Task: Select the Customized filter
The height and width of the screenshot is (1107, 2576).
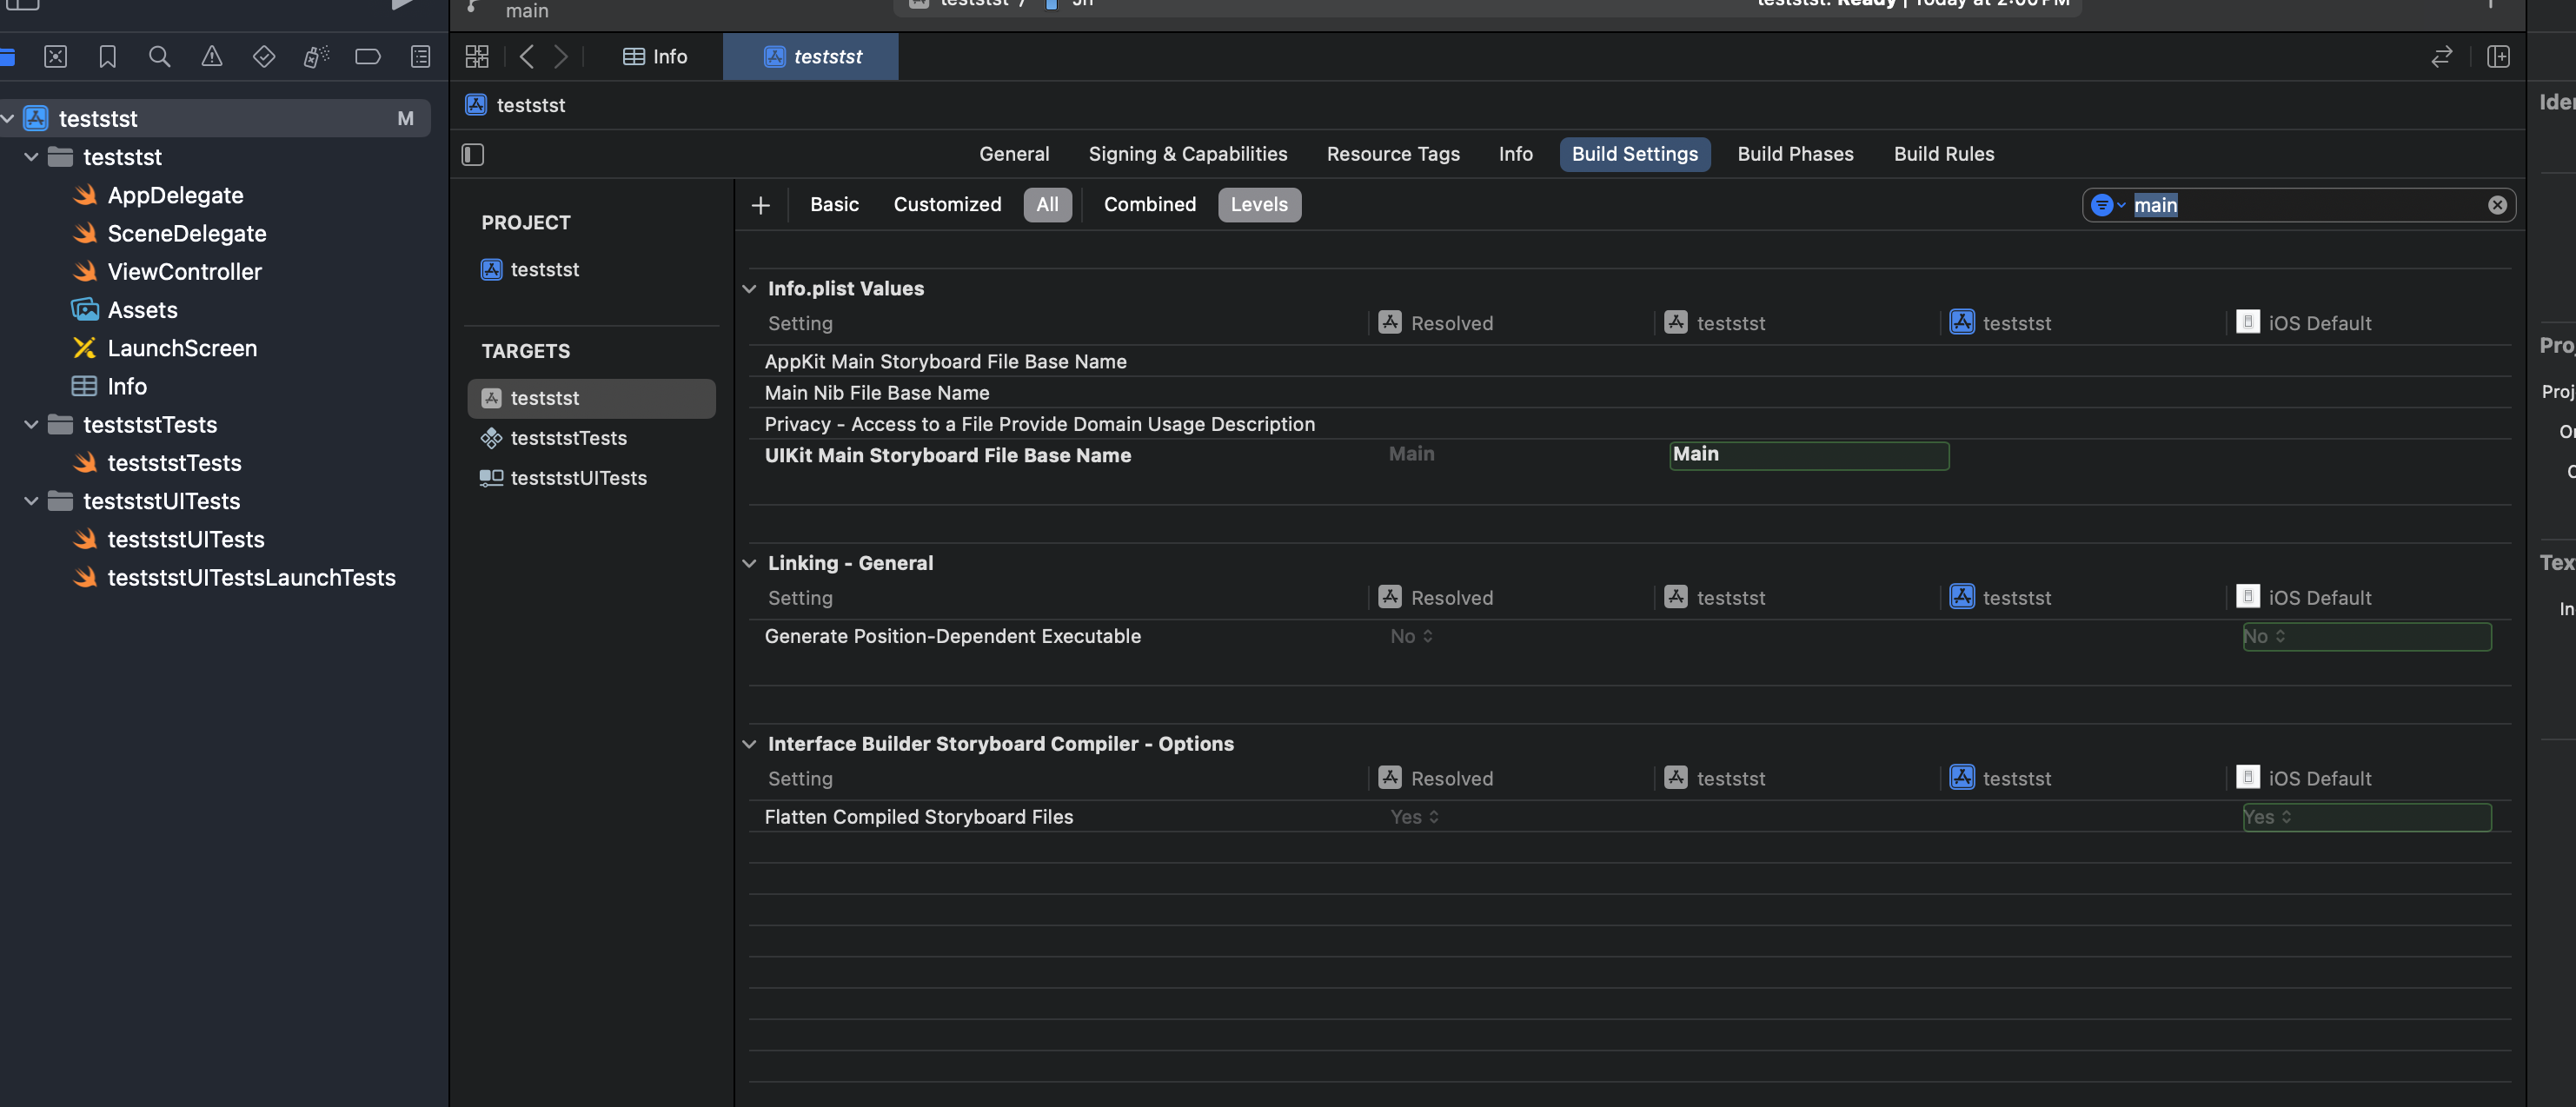Action: click(947, 204)
